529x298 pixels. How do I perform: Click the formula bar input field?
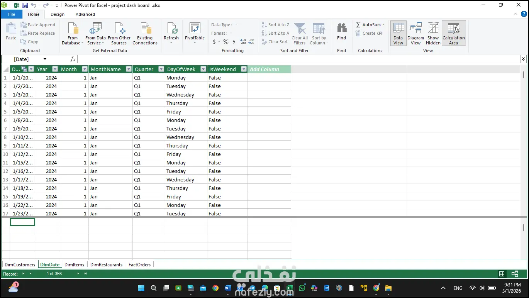[x=299, y=59]
